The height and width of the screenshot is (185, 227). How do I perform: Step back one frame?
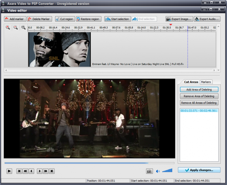point(31,171)
